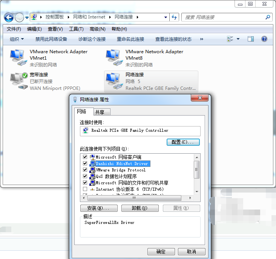Click 诊断这个连接 in the toolbar
The height and width of the screenshot is (259, 276).
point(92,39)
